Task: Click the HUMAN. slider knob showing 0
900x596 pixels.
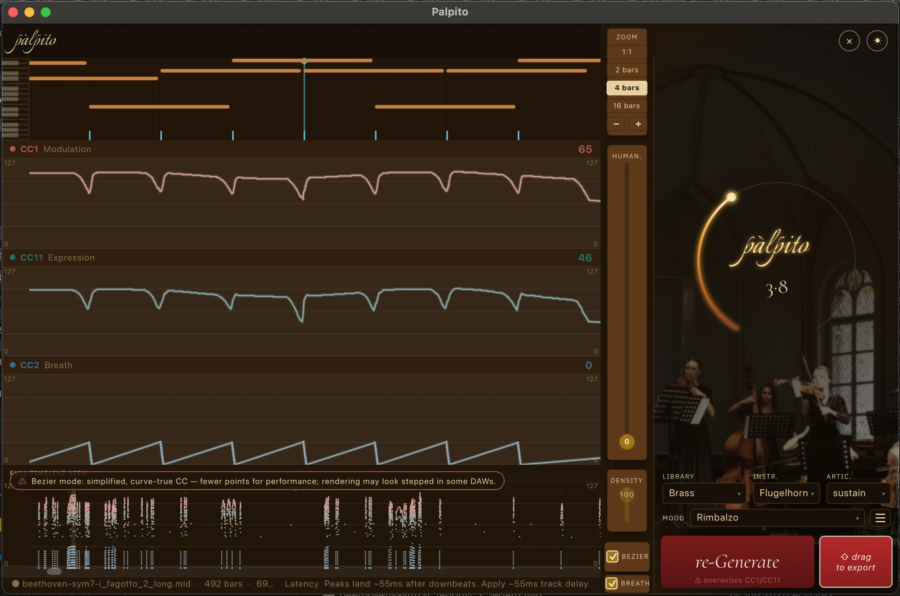Action: (x=627, y=442)
